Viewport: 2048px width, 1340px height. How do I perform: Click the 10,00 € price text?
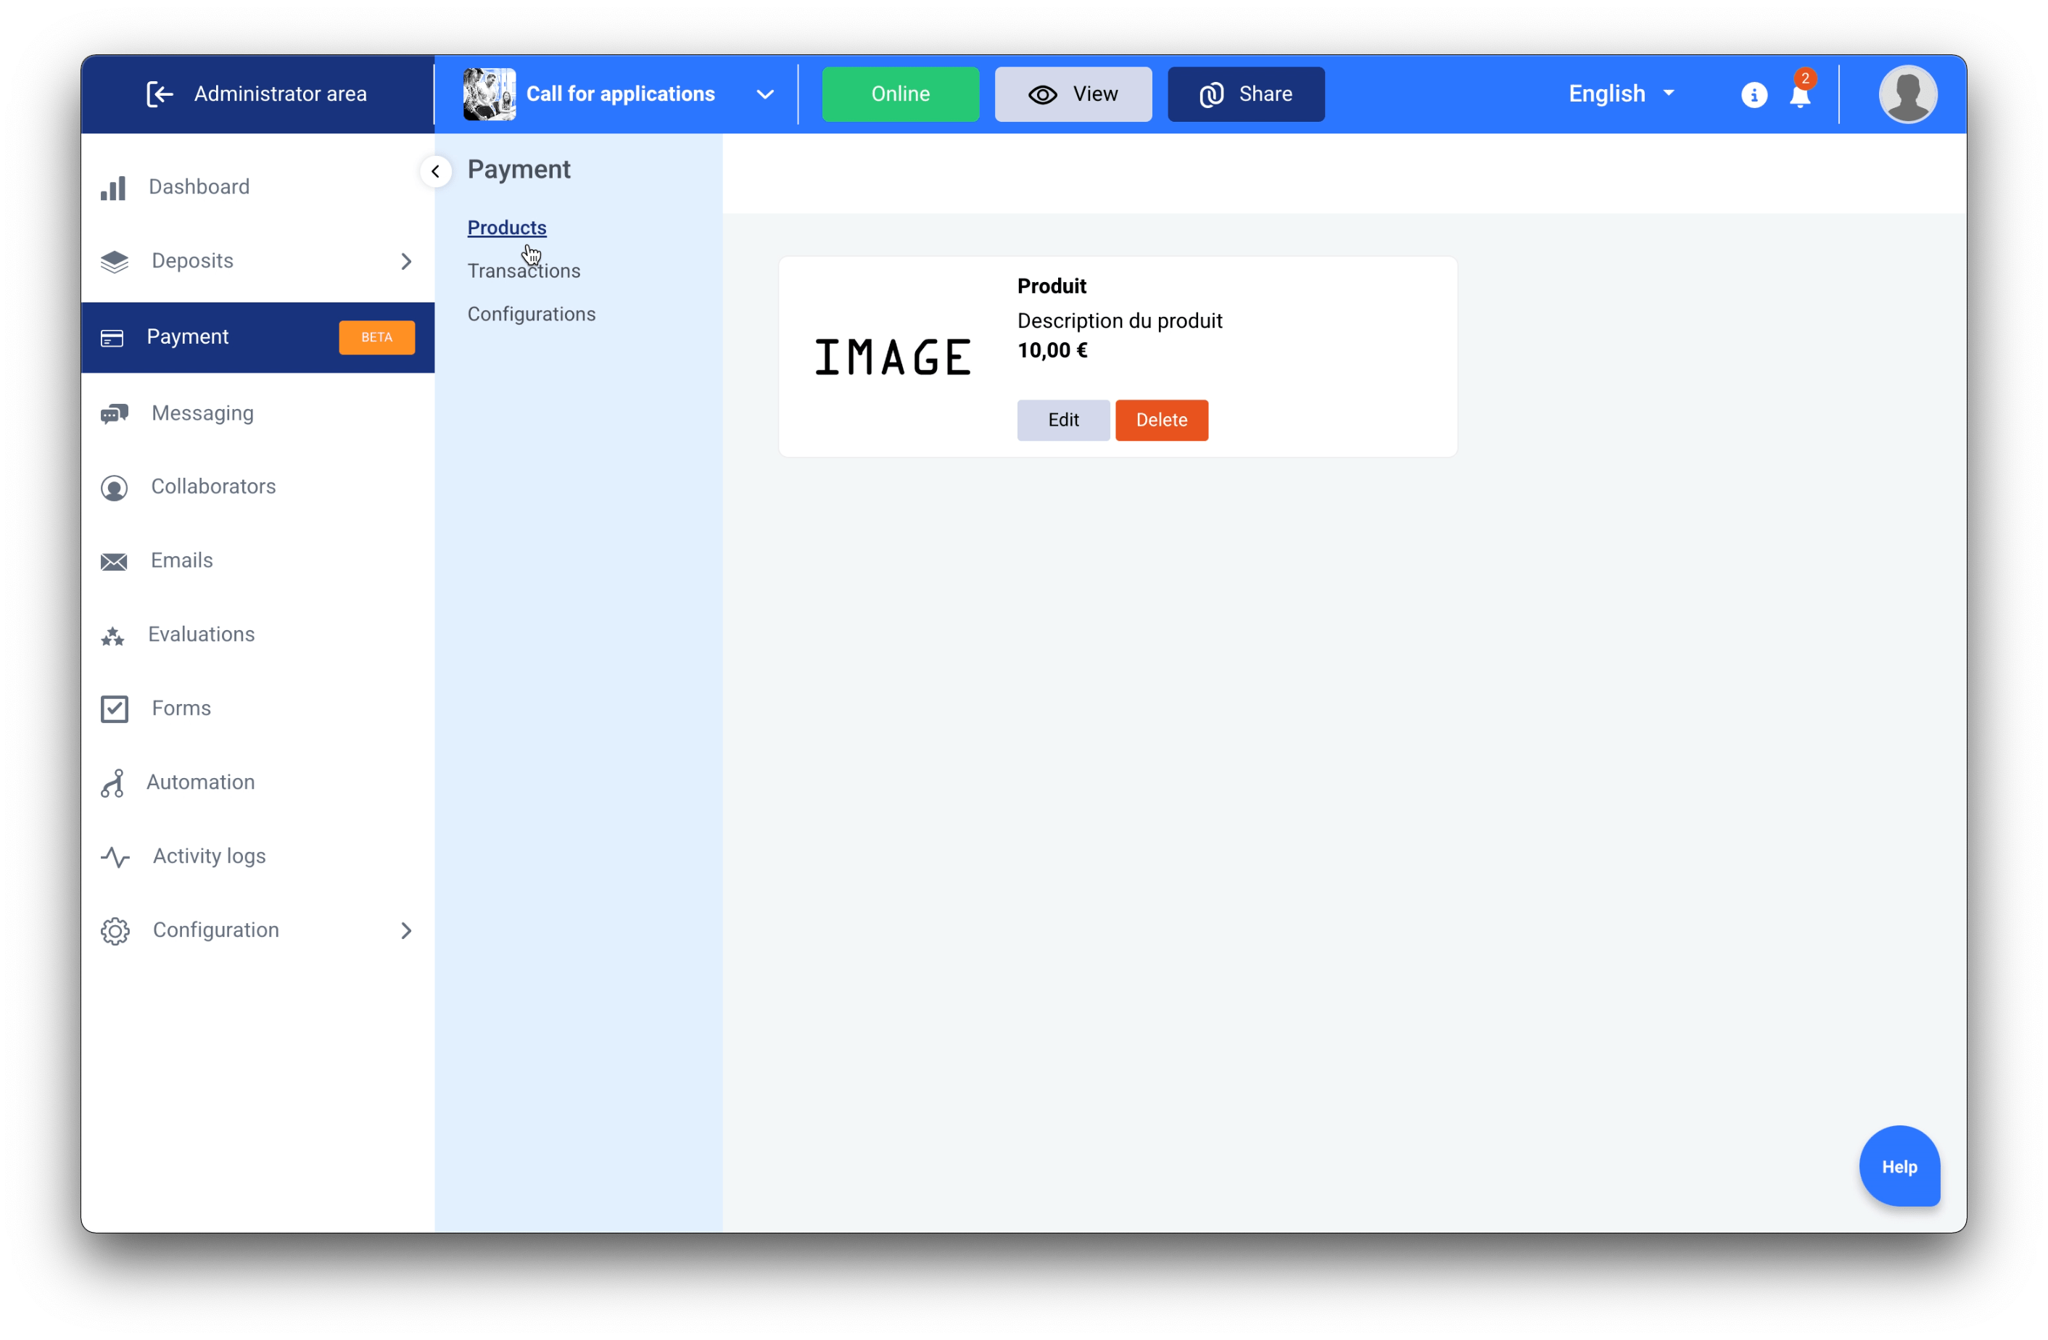click(x=1052, y=351)
